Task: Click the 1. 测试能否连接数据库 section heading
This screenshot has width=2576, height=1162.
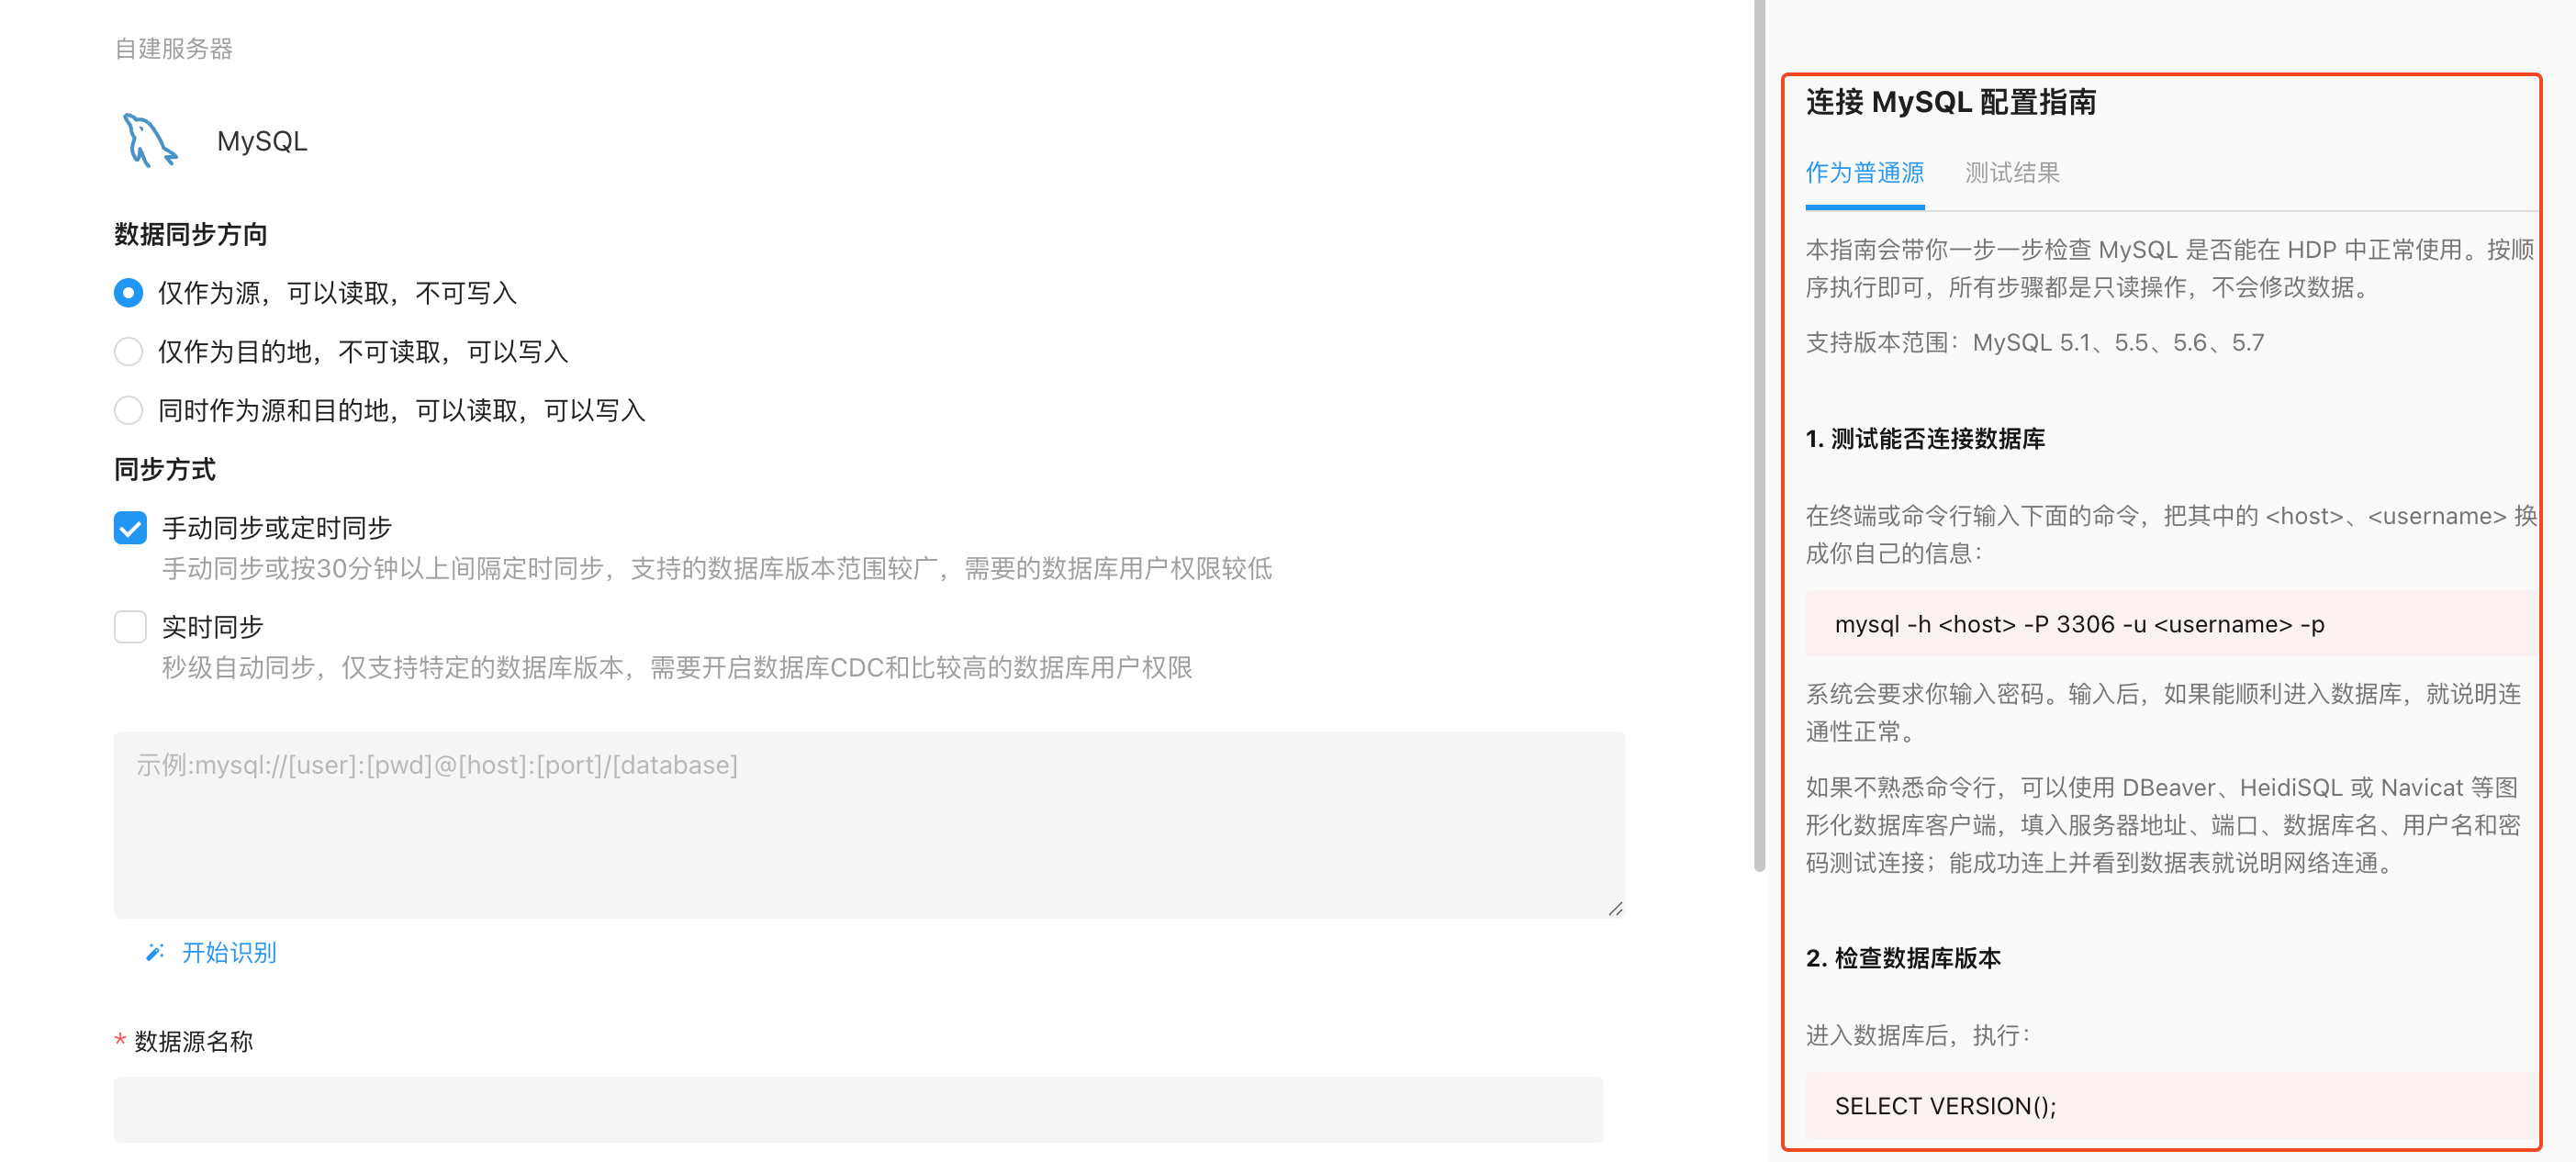Action: (1925, 438)
